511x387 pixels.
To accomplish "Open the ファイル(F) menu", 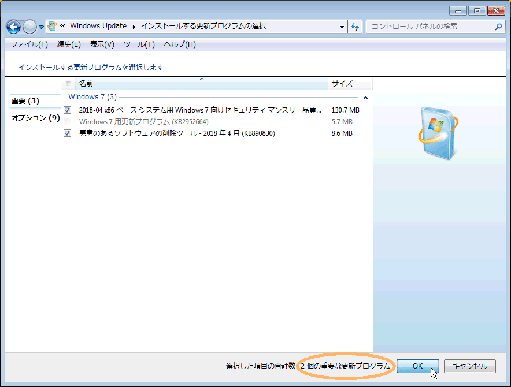I will coord(29,44).
